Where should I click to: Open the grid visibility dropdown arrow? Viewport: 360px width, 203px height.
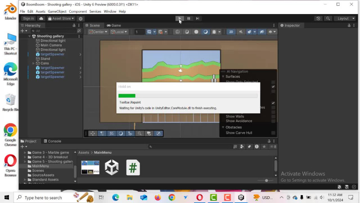click(154, 32)
